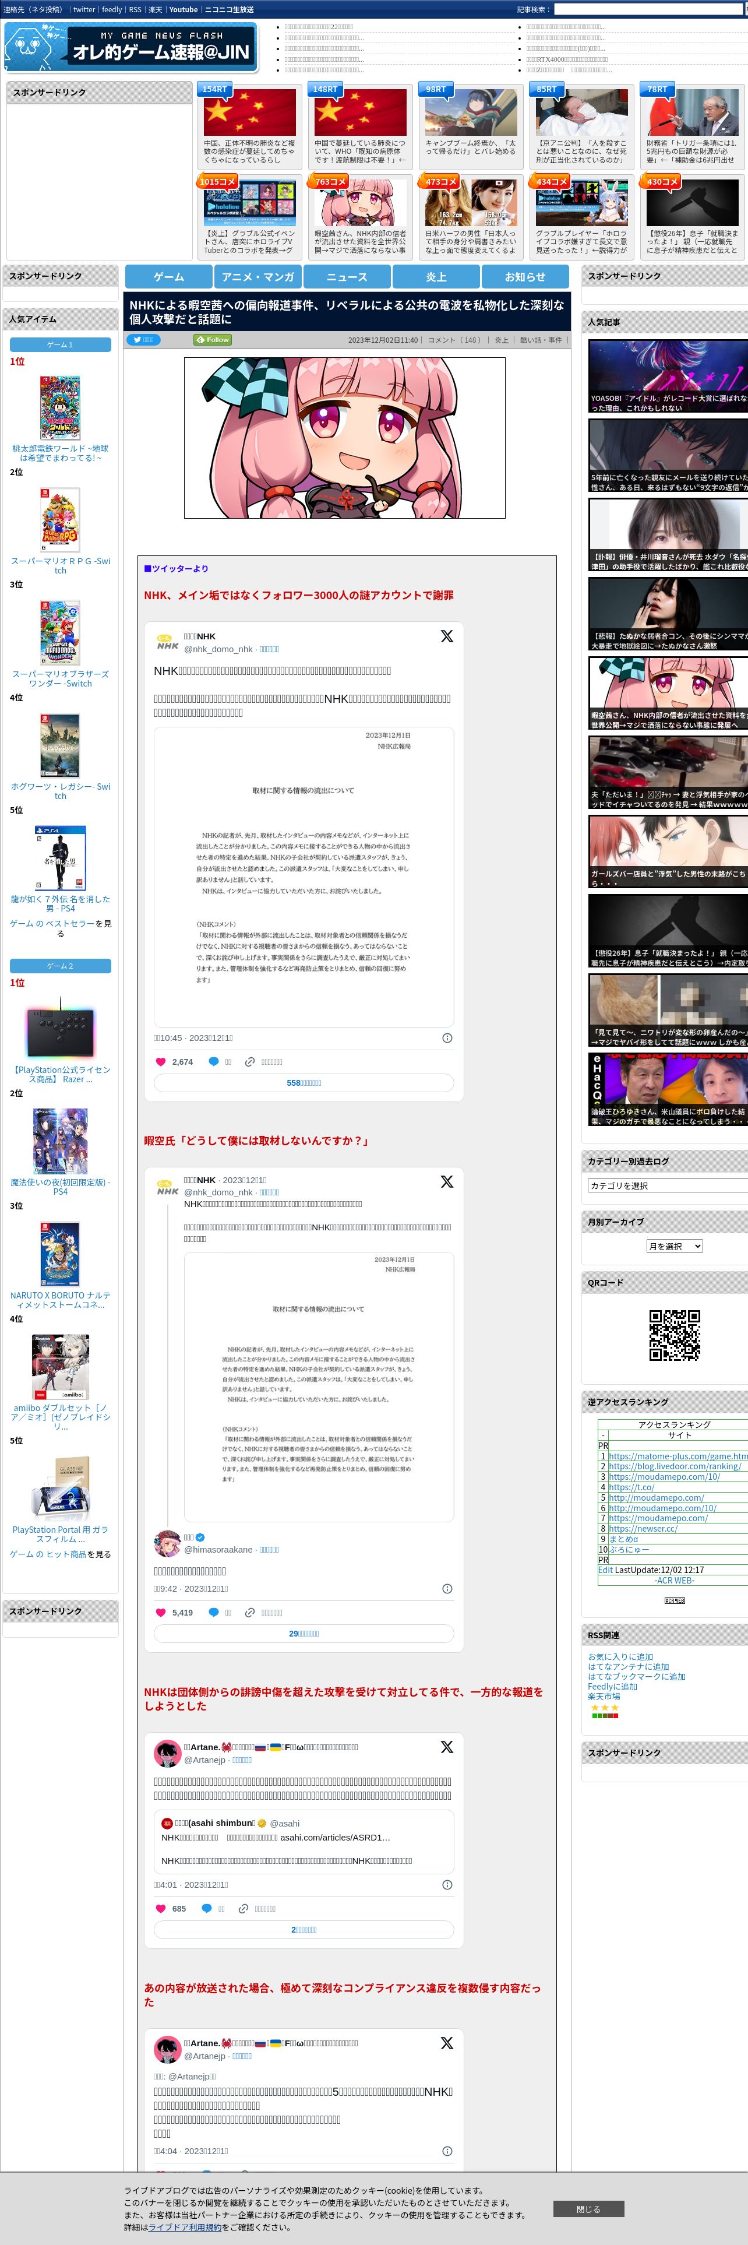Click the twitter link in top bar

[x=83, y=9]
